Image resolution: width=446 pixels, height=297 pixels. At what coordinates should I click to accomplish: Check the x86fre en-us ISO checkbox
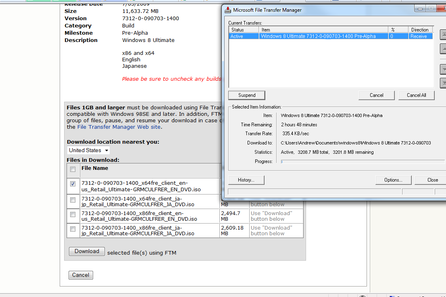[73, 214]
